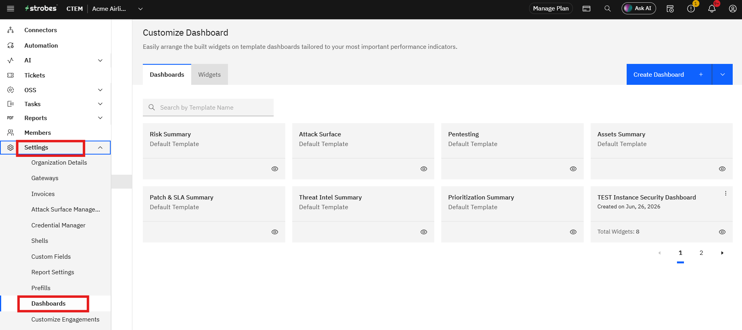Open Credential Manager in Settings
The height and width of the screenshot is (330, 742).
tap(58, 225)
